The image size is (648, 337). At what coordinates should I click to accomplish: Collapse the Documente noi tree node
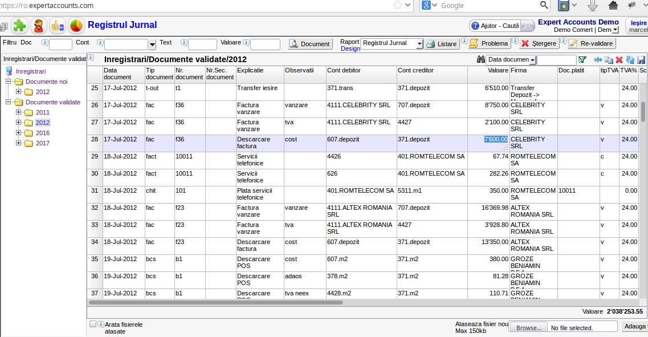point(9,82)
